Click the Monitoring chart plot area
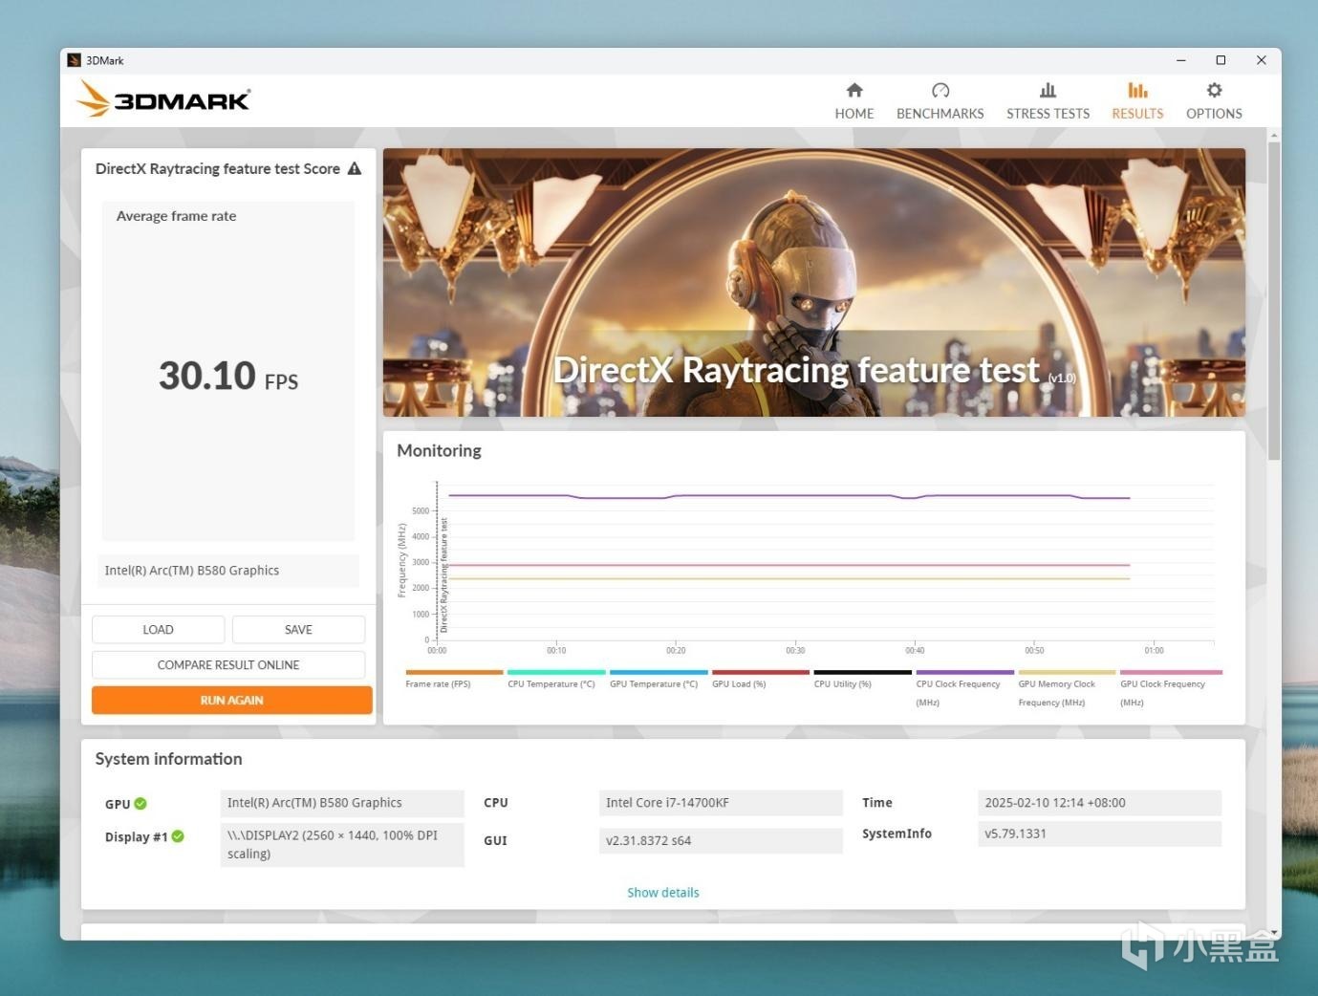Image resolution: width=1318 pixels, height=996 pixels. tap(826, 561)
